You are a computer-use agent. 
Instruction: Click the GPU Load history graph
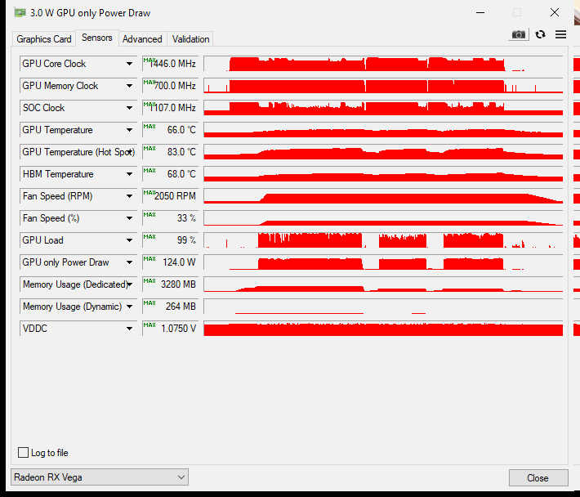click(x=383, y=240)
